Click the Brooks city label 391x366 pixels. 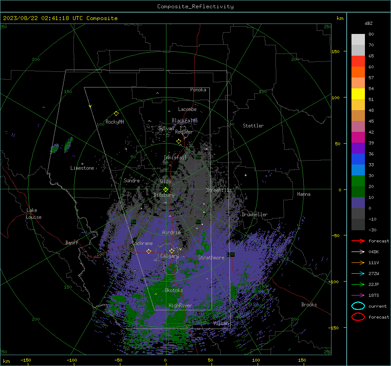(309, 305)
